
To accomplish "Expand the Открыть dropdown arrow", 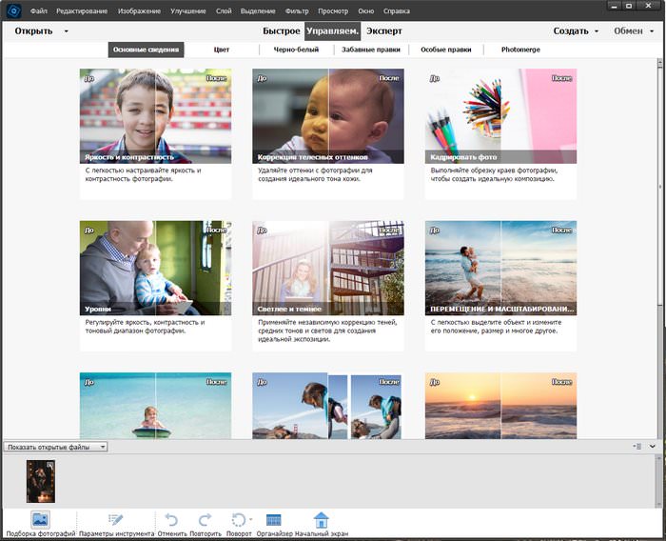I will pyautogui.click(x=66, y=31).
